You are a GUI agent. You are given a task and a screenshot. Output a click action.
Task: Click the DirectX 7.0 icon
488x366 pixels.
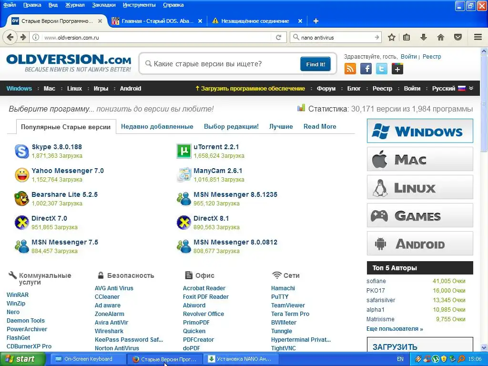tap(22, 223)
